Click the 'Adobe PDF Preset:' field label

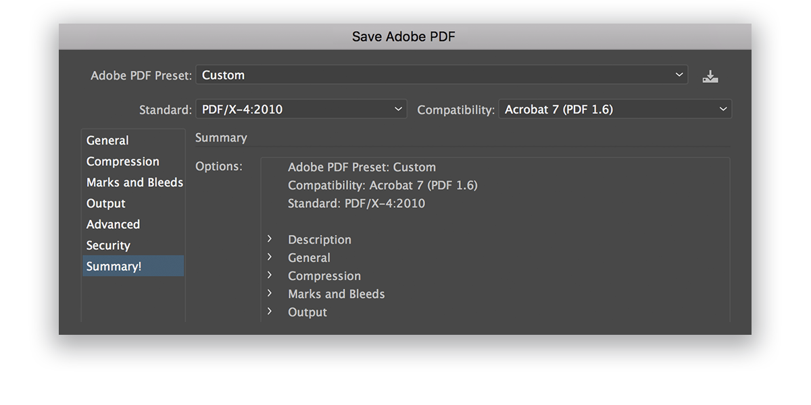coord(141,76)
